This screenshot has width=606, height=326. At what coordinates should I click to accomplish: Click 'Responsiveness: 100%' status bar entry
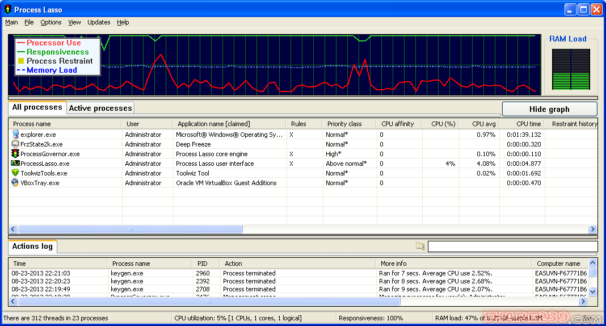click(371, 318)
